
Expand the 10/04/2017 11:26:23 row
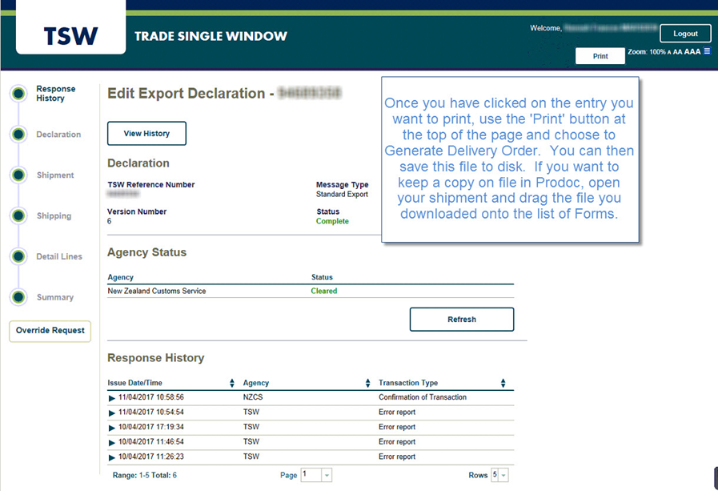point(111,457)
